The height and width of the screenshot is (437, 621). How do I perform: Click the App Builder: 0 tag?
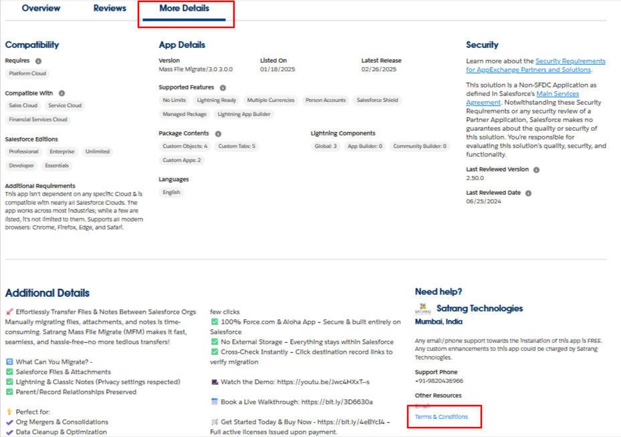[x=365, y=146]
